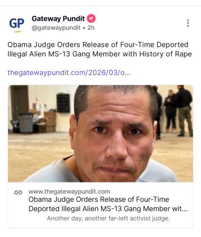
Task: Follow the thegatewaypundit.com/2026/03 link
Action: tap(69, 73)
